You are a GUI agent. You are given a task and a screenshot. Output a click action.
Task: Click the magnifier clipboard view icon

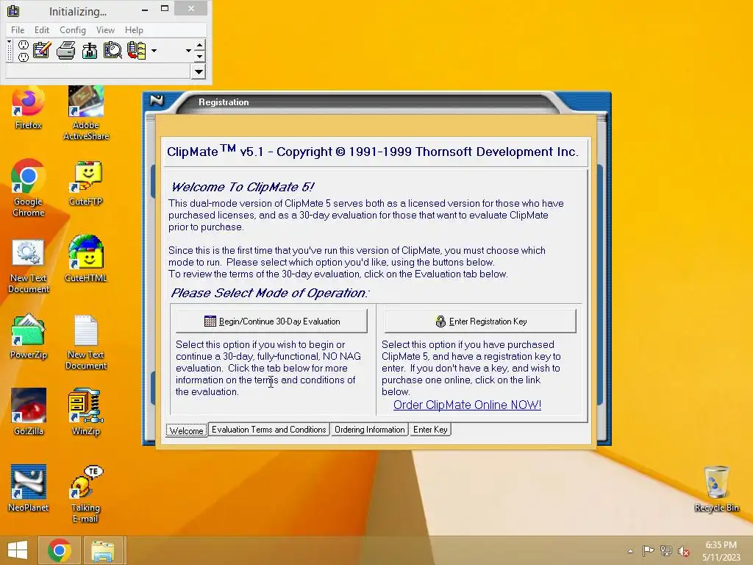pyautogui.click(x=113, y=50)
